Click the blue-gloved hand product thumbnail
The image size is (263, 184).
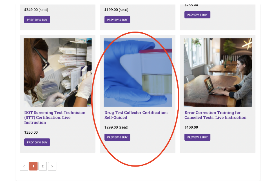click(137, 72)
